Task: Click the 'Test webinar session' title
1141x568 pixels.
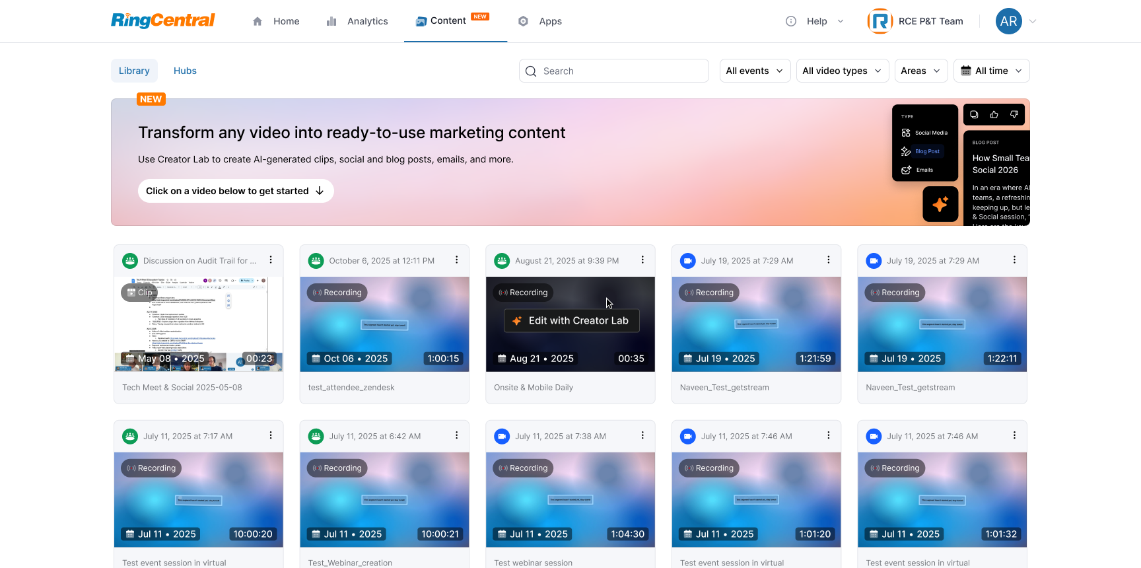Action: [x=534, y=563]
